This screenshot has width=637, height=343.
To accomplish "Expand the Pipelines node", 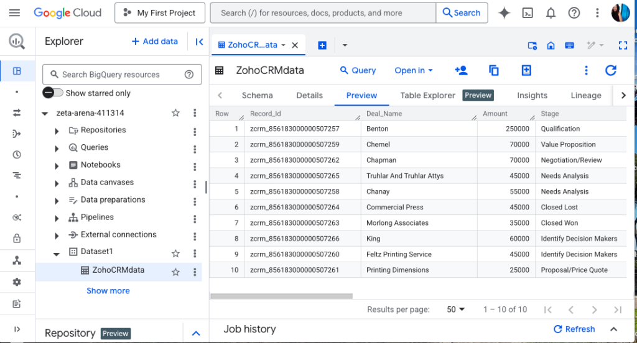I will tap(57, 218).
